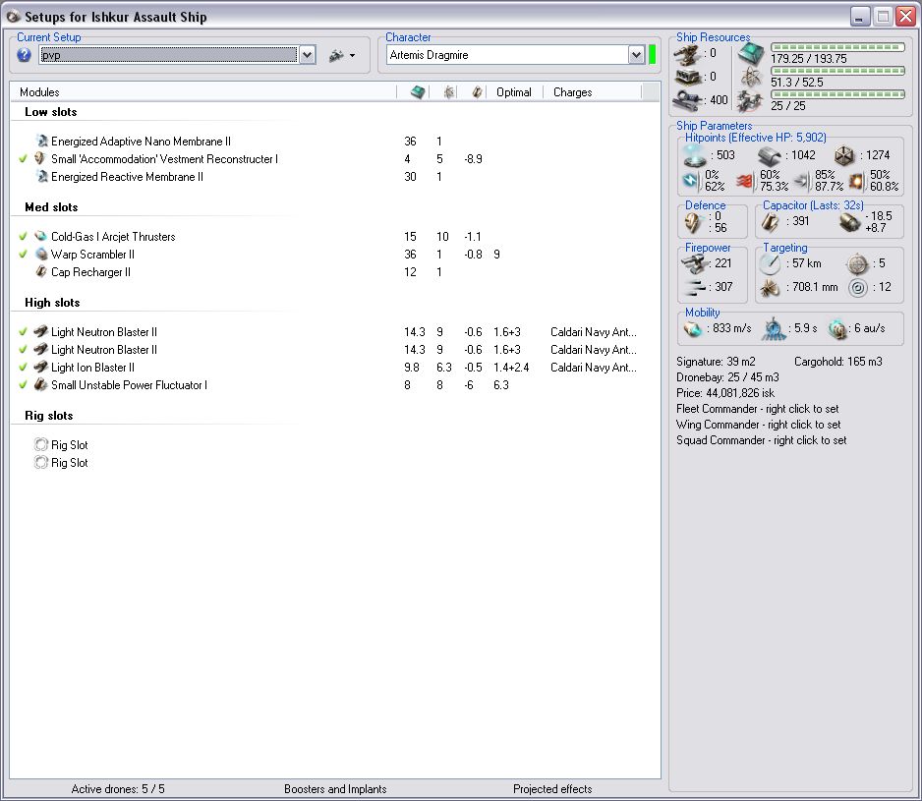Toggle active checkmark of second Light Neutron Blaster II

(23, 349)
